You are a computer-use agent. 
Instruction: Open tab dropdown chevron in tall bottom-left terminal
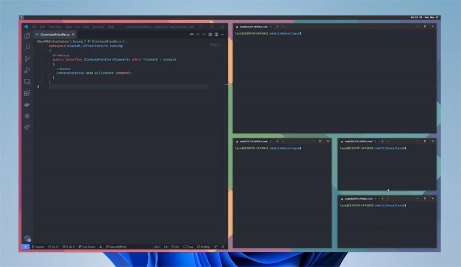pos(283,141)
